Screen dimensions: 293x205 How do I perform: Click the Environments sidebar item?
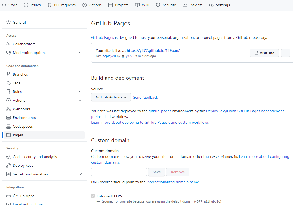point(24,117)
